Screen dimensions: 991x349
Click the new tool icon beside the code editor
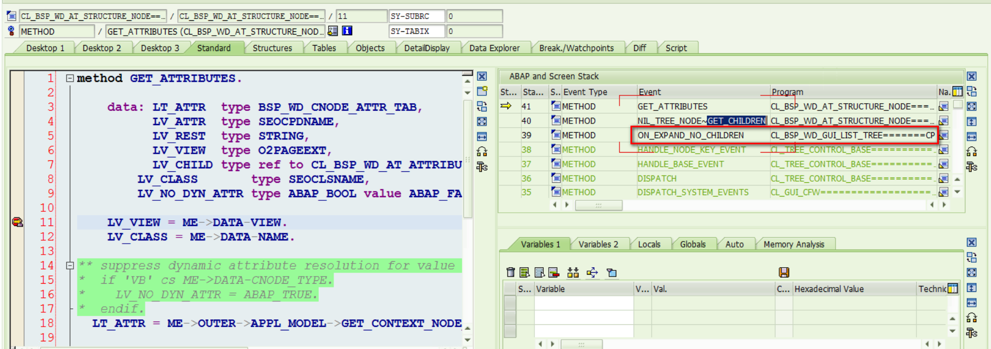pos(482,91)
